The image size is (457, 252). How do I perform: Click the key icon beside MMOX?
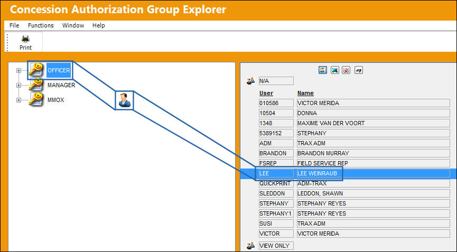click(x=36, y=100)
